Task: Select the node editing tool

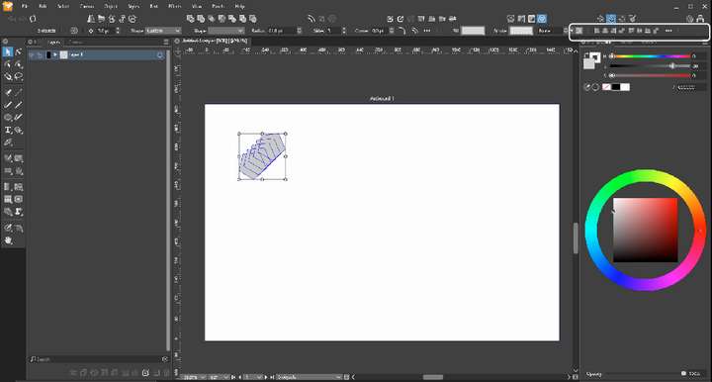Action: (19, 52)
